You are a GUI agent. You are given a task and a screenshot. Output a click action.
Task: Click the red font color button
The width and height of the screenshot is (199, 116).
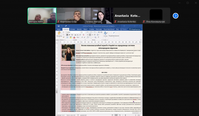[x=74, y=37]
